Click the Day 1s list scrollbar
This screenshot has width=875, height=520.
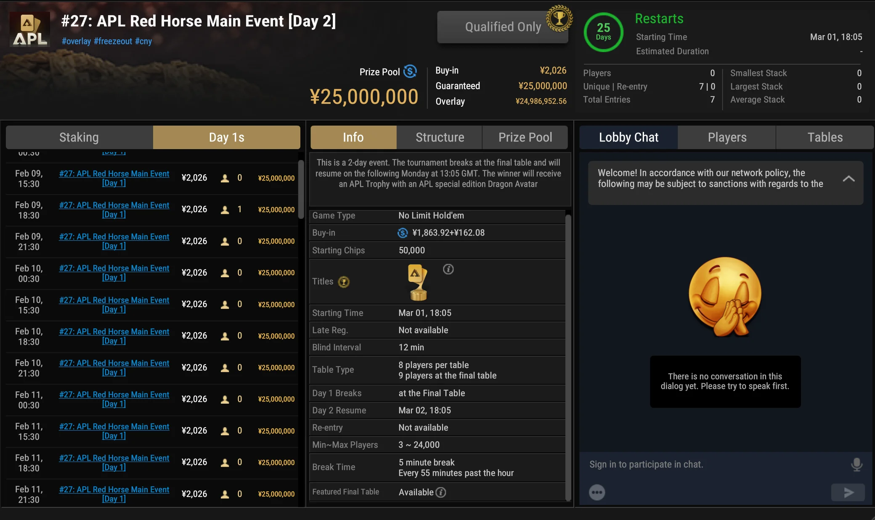301,189
